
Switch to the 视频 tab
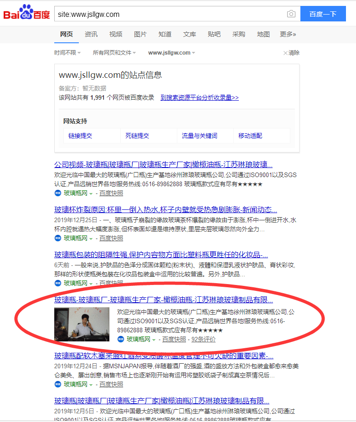tap(116, 34)
